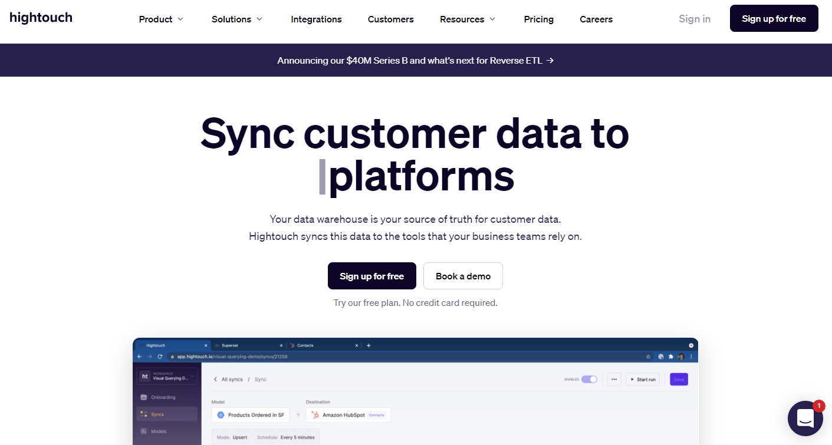Open the sync's more options ellipsis menu
Viewport: 832px width, 445px height.
614,379
